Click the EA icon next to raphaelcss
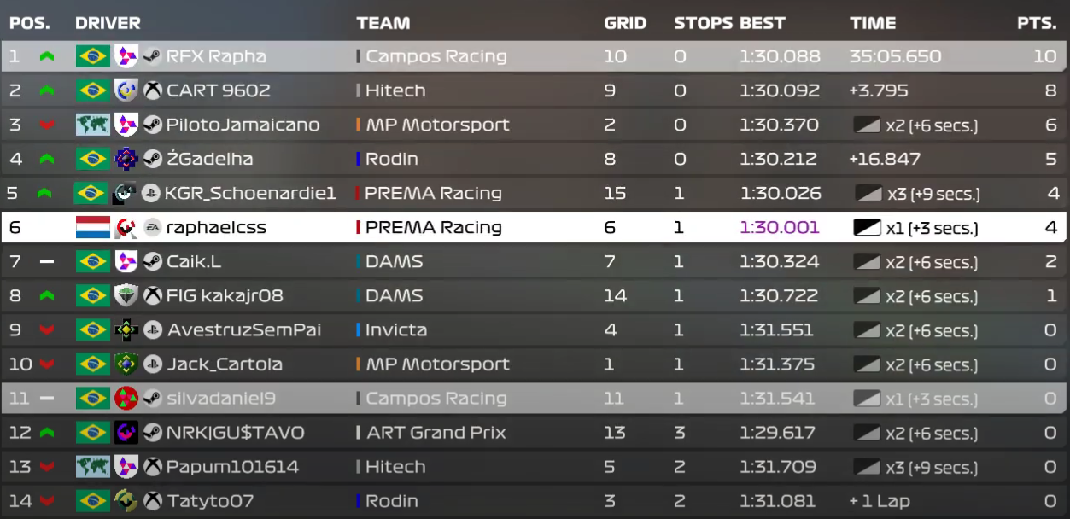The height and width of the screenshot is (519, 1070). pyautogui.click(x=153, y=227)
